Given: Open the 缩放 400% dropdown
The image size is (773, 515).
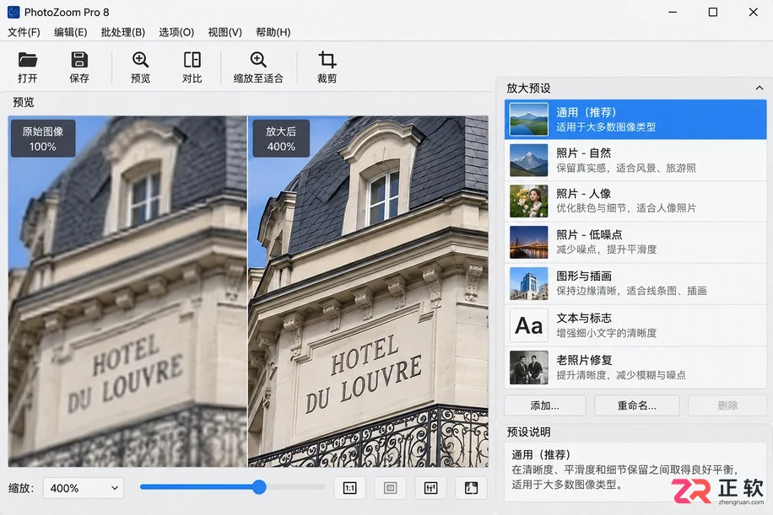Looking at the screenshot, I should [84, 488].
